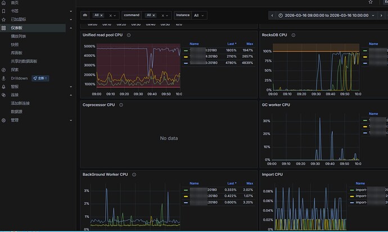Screen dimensions: 388x232
Task: Open 快照 in the sidebar
Action: point(15,45)
